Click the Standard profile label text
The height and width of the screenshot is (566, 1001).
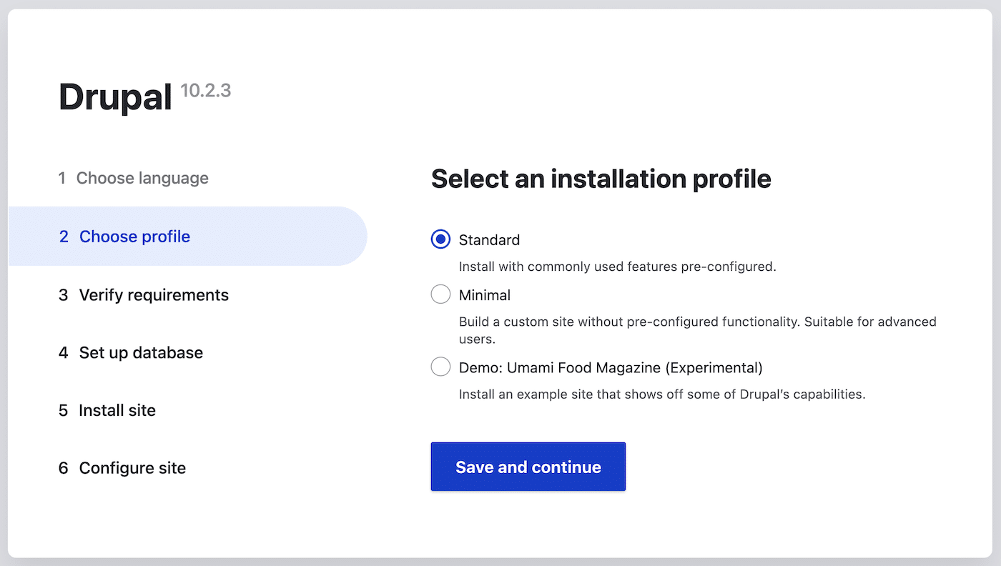491,239
